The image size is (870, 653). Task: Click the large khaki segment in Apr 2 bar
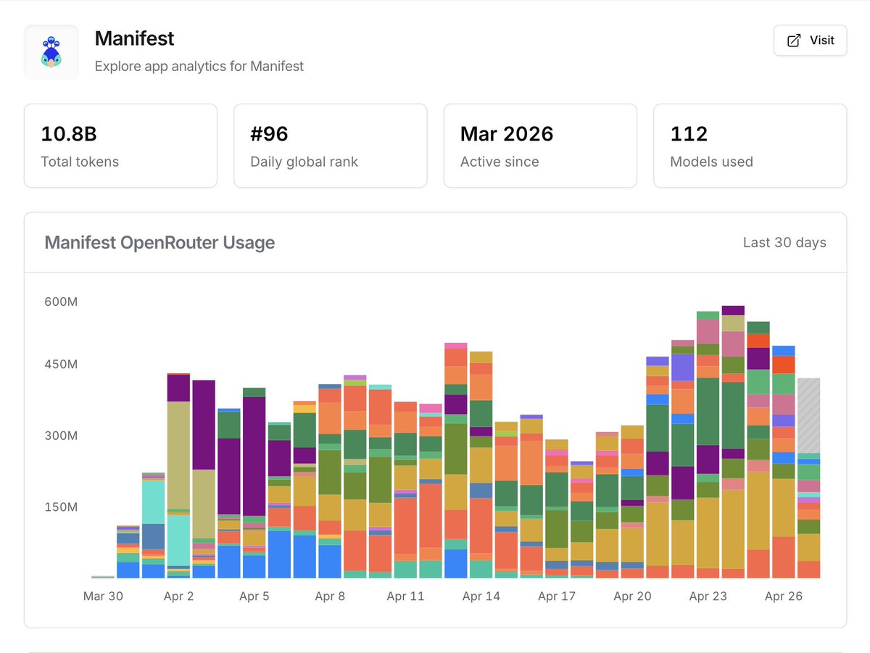coord(178,455)
